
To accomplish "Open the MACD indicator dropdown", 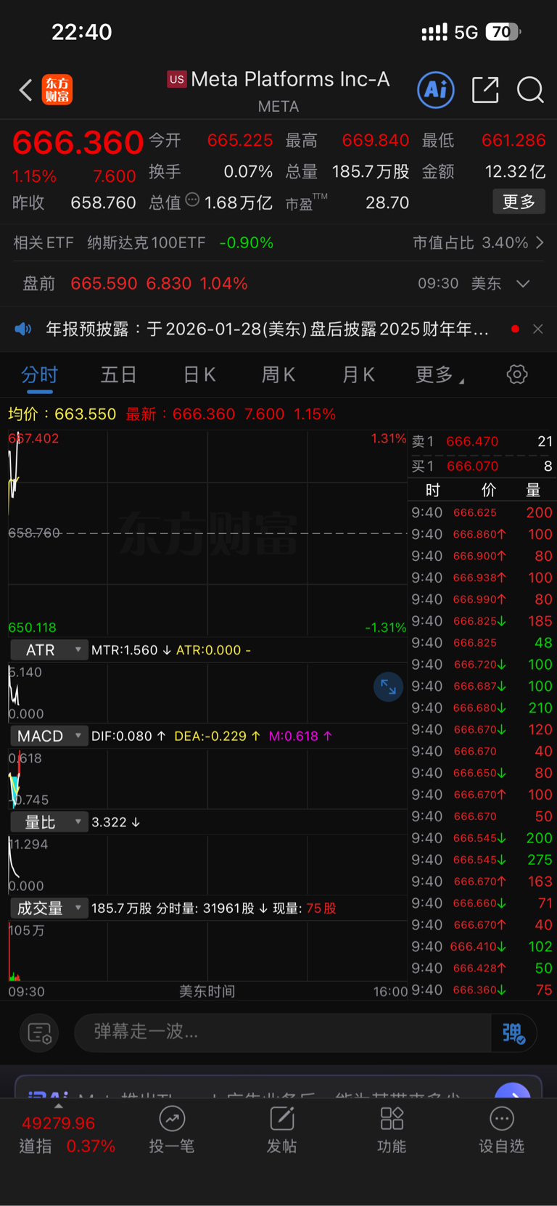I will 49,736.
